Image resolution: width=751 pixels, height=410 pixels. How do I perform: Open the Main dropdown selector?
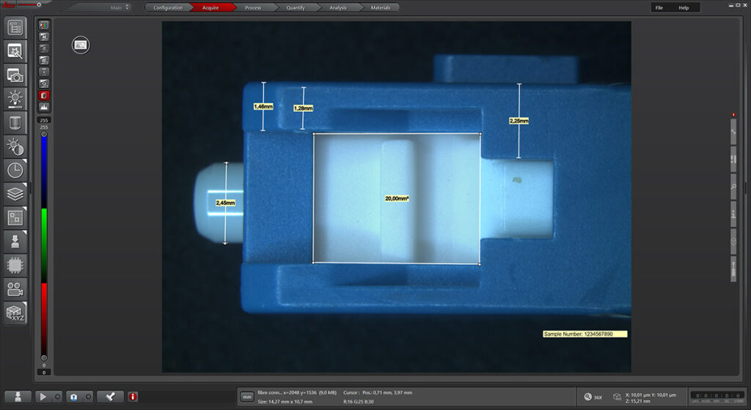pos(120,7)
